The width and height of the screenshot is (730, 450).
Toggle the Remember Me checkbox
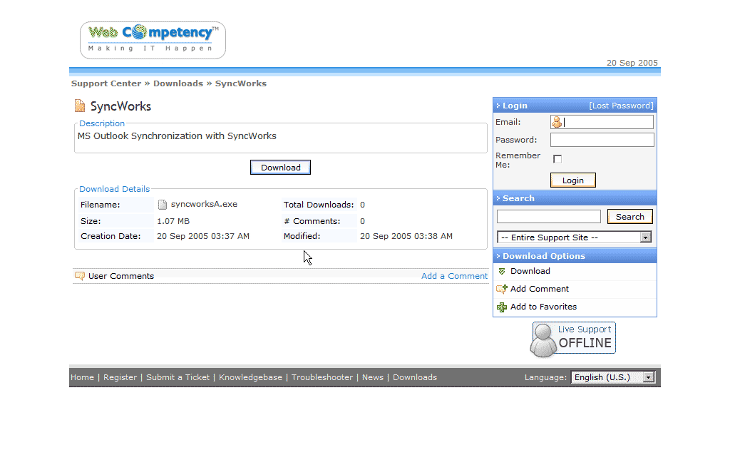pyautogui.click(x=557, y=159)
